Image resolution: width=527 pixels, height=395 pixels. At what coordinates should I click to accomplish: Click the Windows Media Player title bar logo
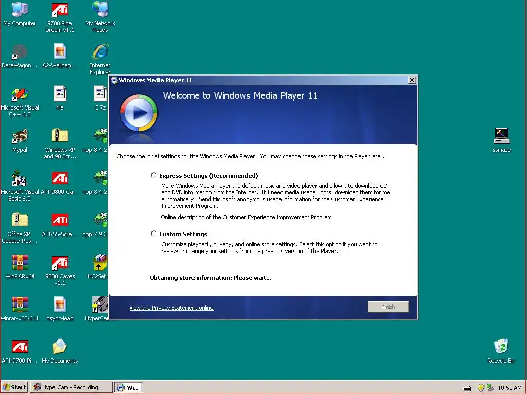pyautogui.click(x=114, y=80)
